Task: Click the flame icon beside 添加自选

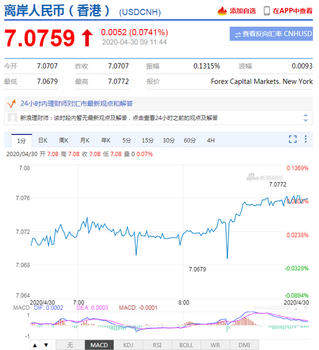Action: 222,10
